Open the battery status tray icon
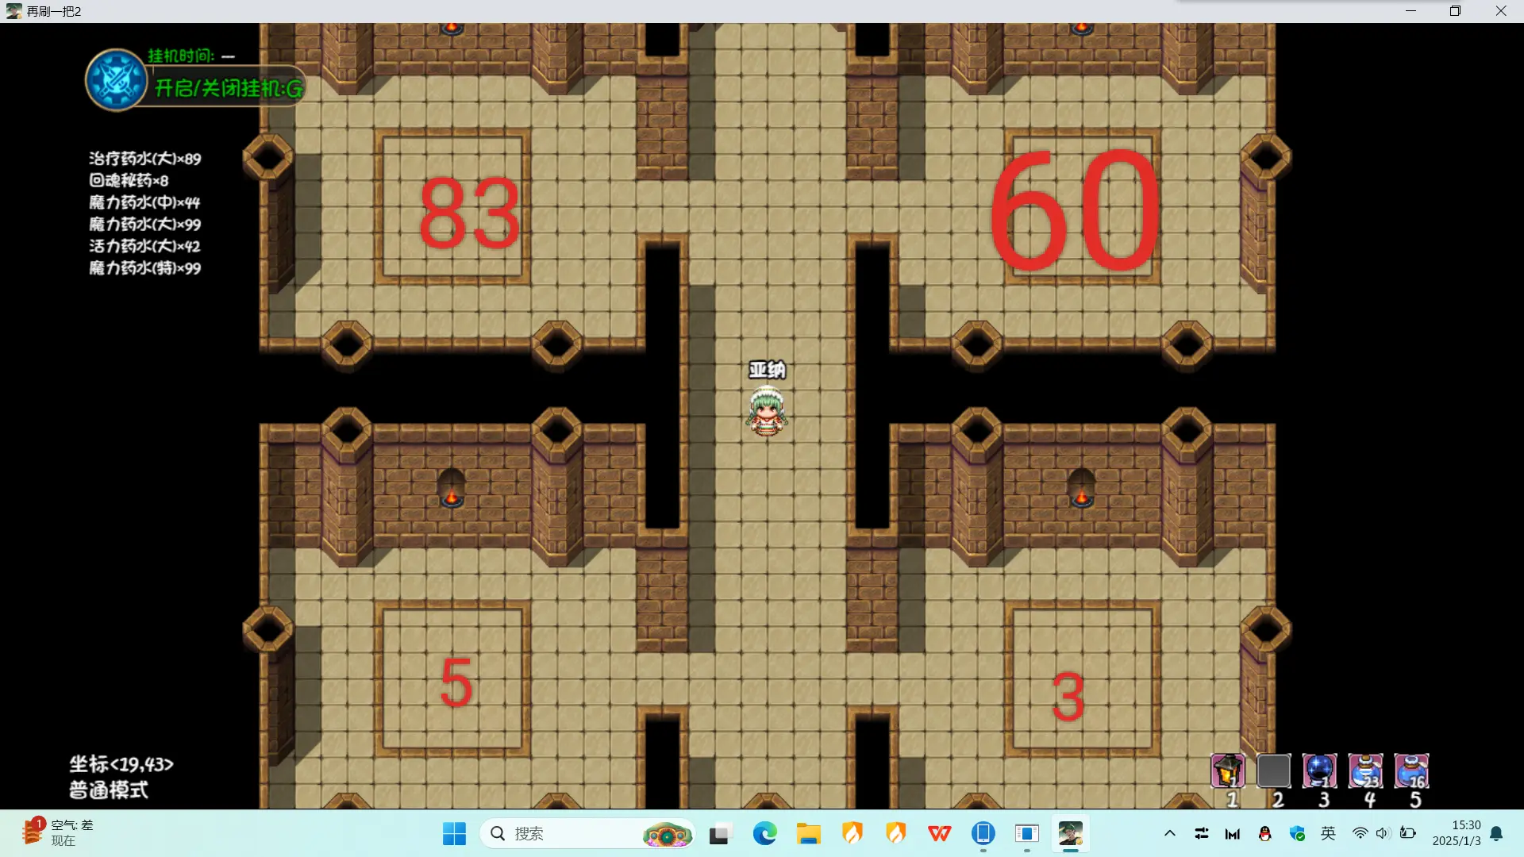1524x857 pixels. [1407, 833]
